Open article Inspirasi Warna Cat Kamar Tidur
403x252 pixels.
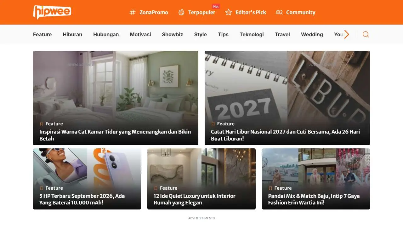pos(115,135)
